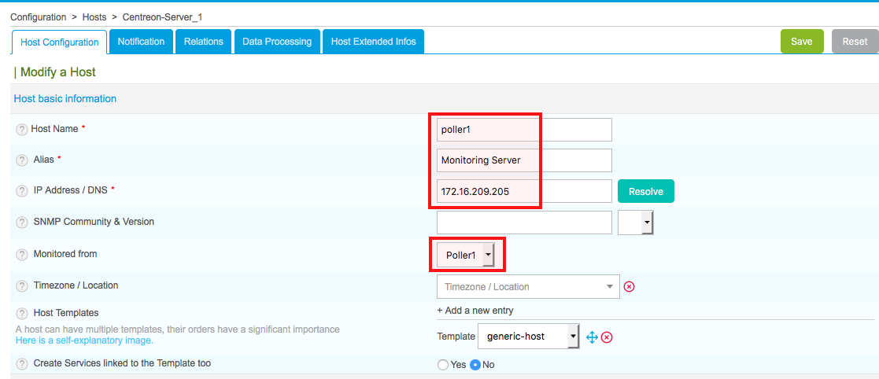
Task: Open the generic-host template dropdown
Action: (x=529, y=337)
